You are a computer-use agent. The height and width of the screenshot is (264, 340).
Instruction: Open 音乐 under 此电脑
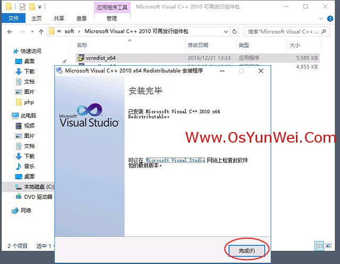click(29, 166)
